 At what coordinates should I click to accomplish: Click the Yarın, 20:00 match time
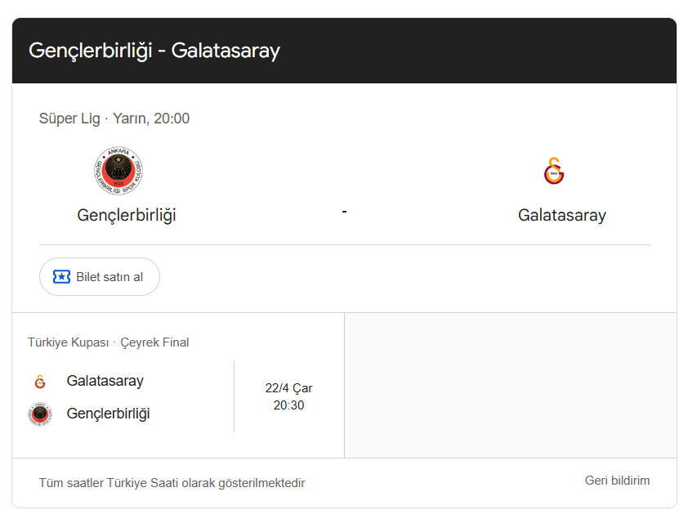pyautogui.click(x=151, y=119)
